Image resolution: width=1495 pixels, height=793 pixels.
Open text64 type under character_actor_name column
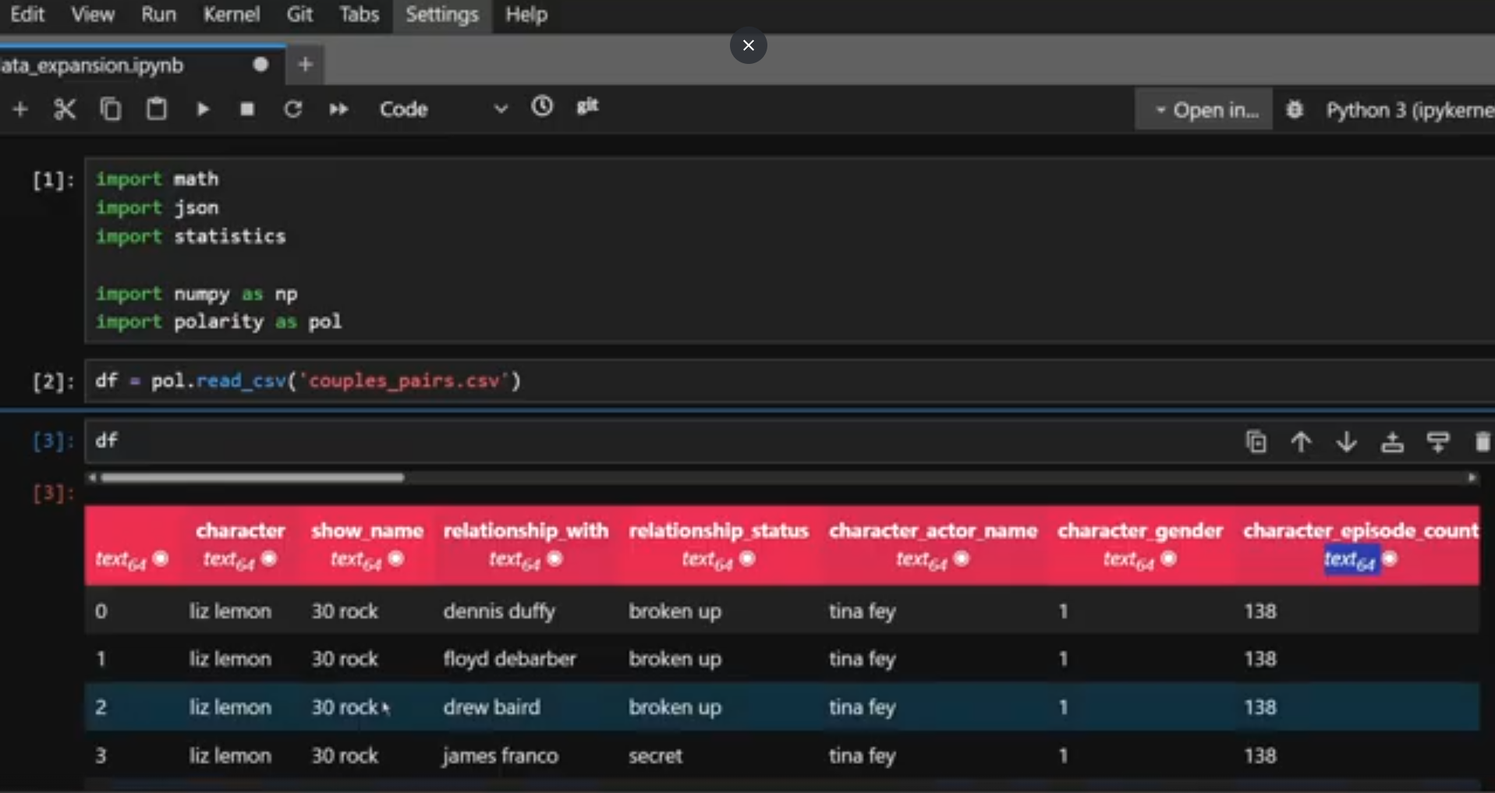922,560
